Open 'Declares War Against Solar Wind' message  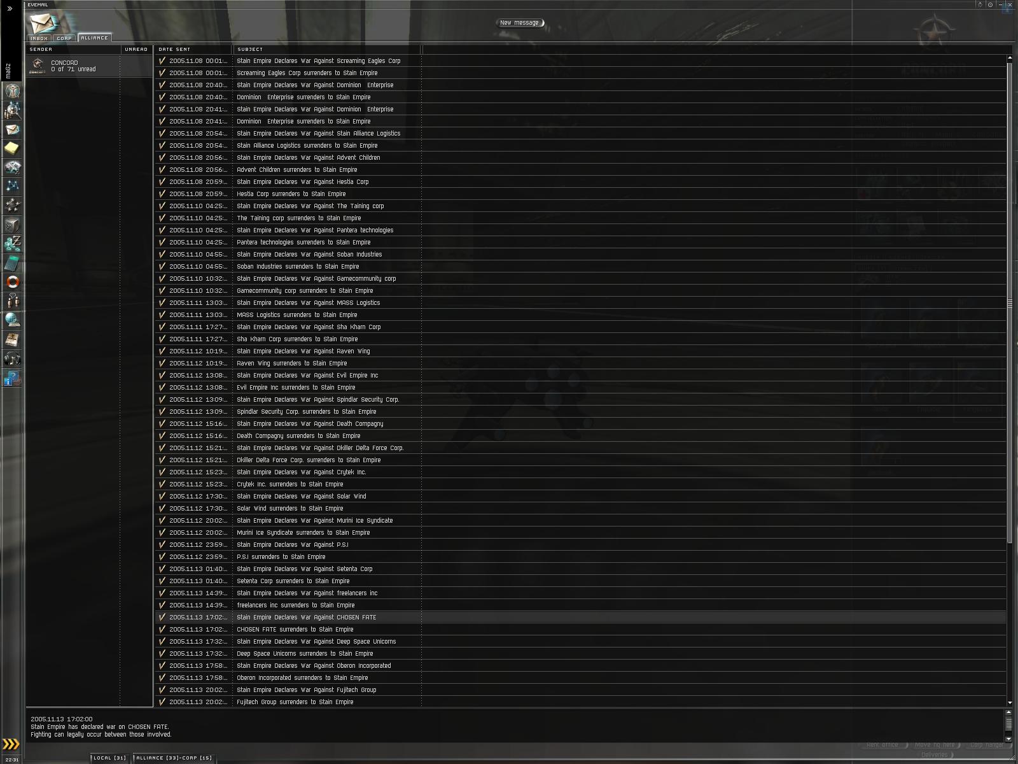pos(581,497)
